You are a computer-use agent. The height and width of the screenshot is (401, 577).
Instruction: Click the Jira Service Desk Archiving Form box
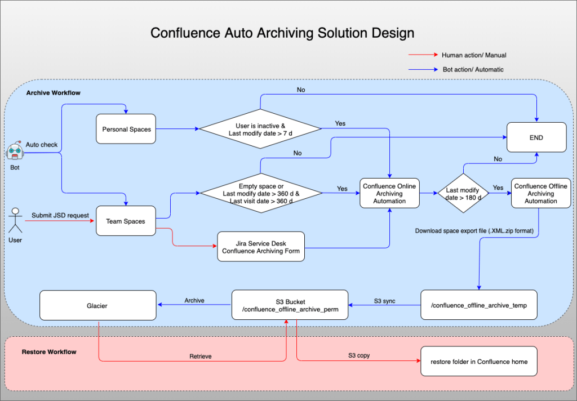[x=261, y=247]
